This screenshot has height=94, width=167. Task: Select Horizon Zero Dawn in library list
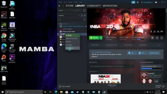click(69, 32)
